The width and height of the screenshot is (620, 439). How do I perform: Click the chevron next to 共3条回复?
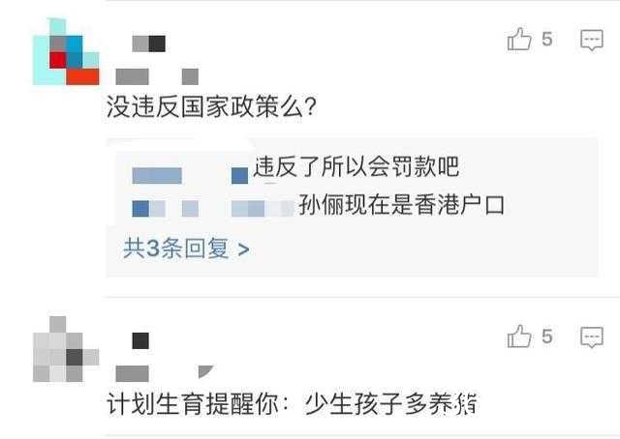243,249
